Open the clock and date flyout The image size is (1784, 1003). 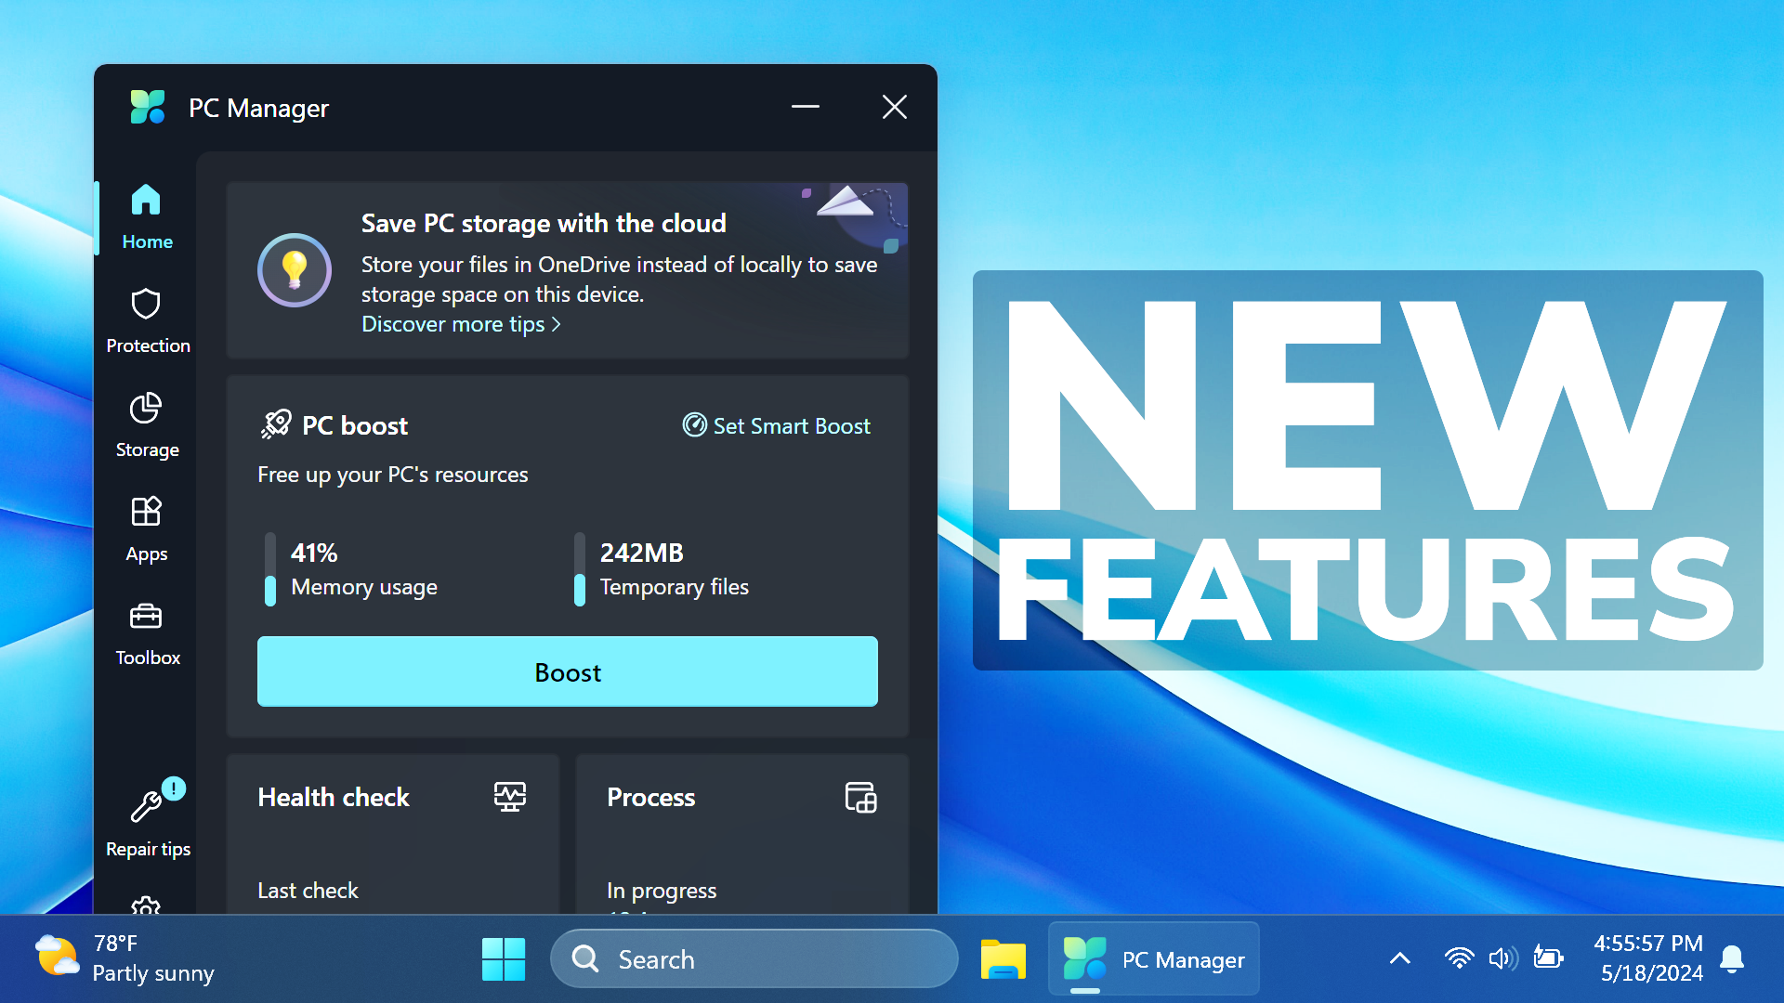coord(1649,958)
